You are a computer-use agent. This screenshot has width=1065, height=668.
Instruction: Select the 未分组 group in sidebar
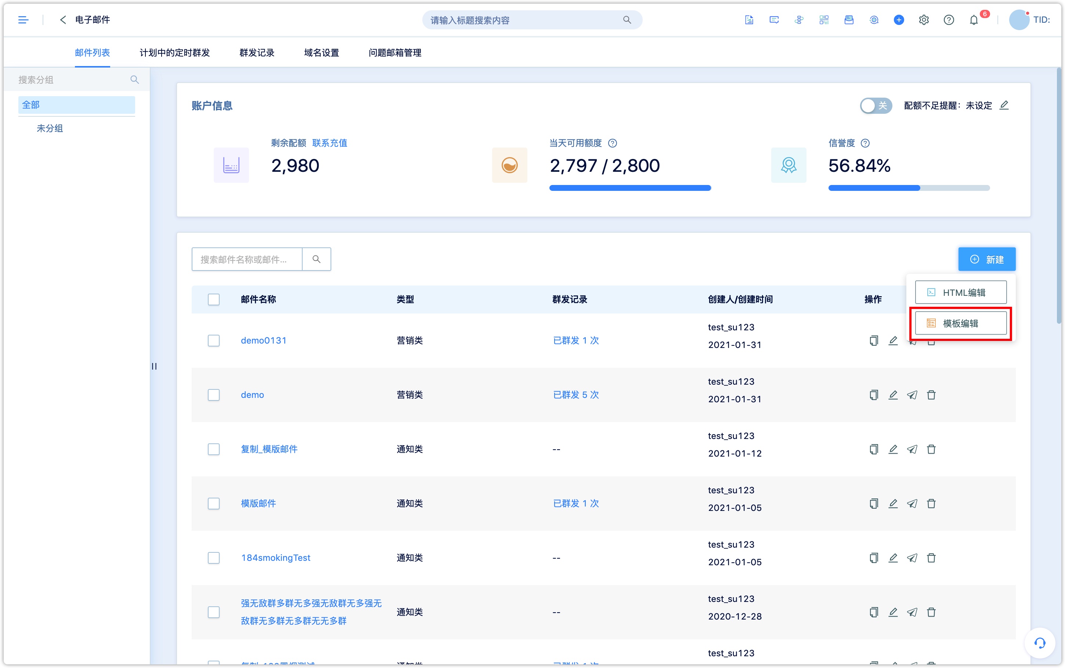click(x=50, y=128)
